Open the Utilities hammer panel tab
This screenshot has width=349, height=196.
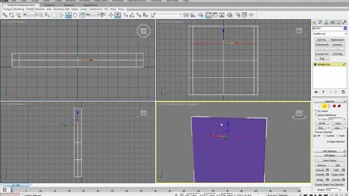point(345,22)
